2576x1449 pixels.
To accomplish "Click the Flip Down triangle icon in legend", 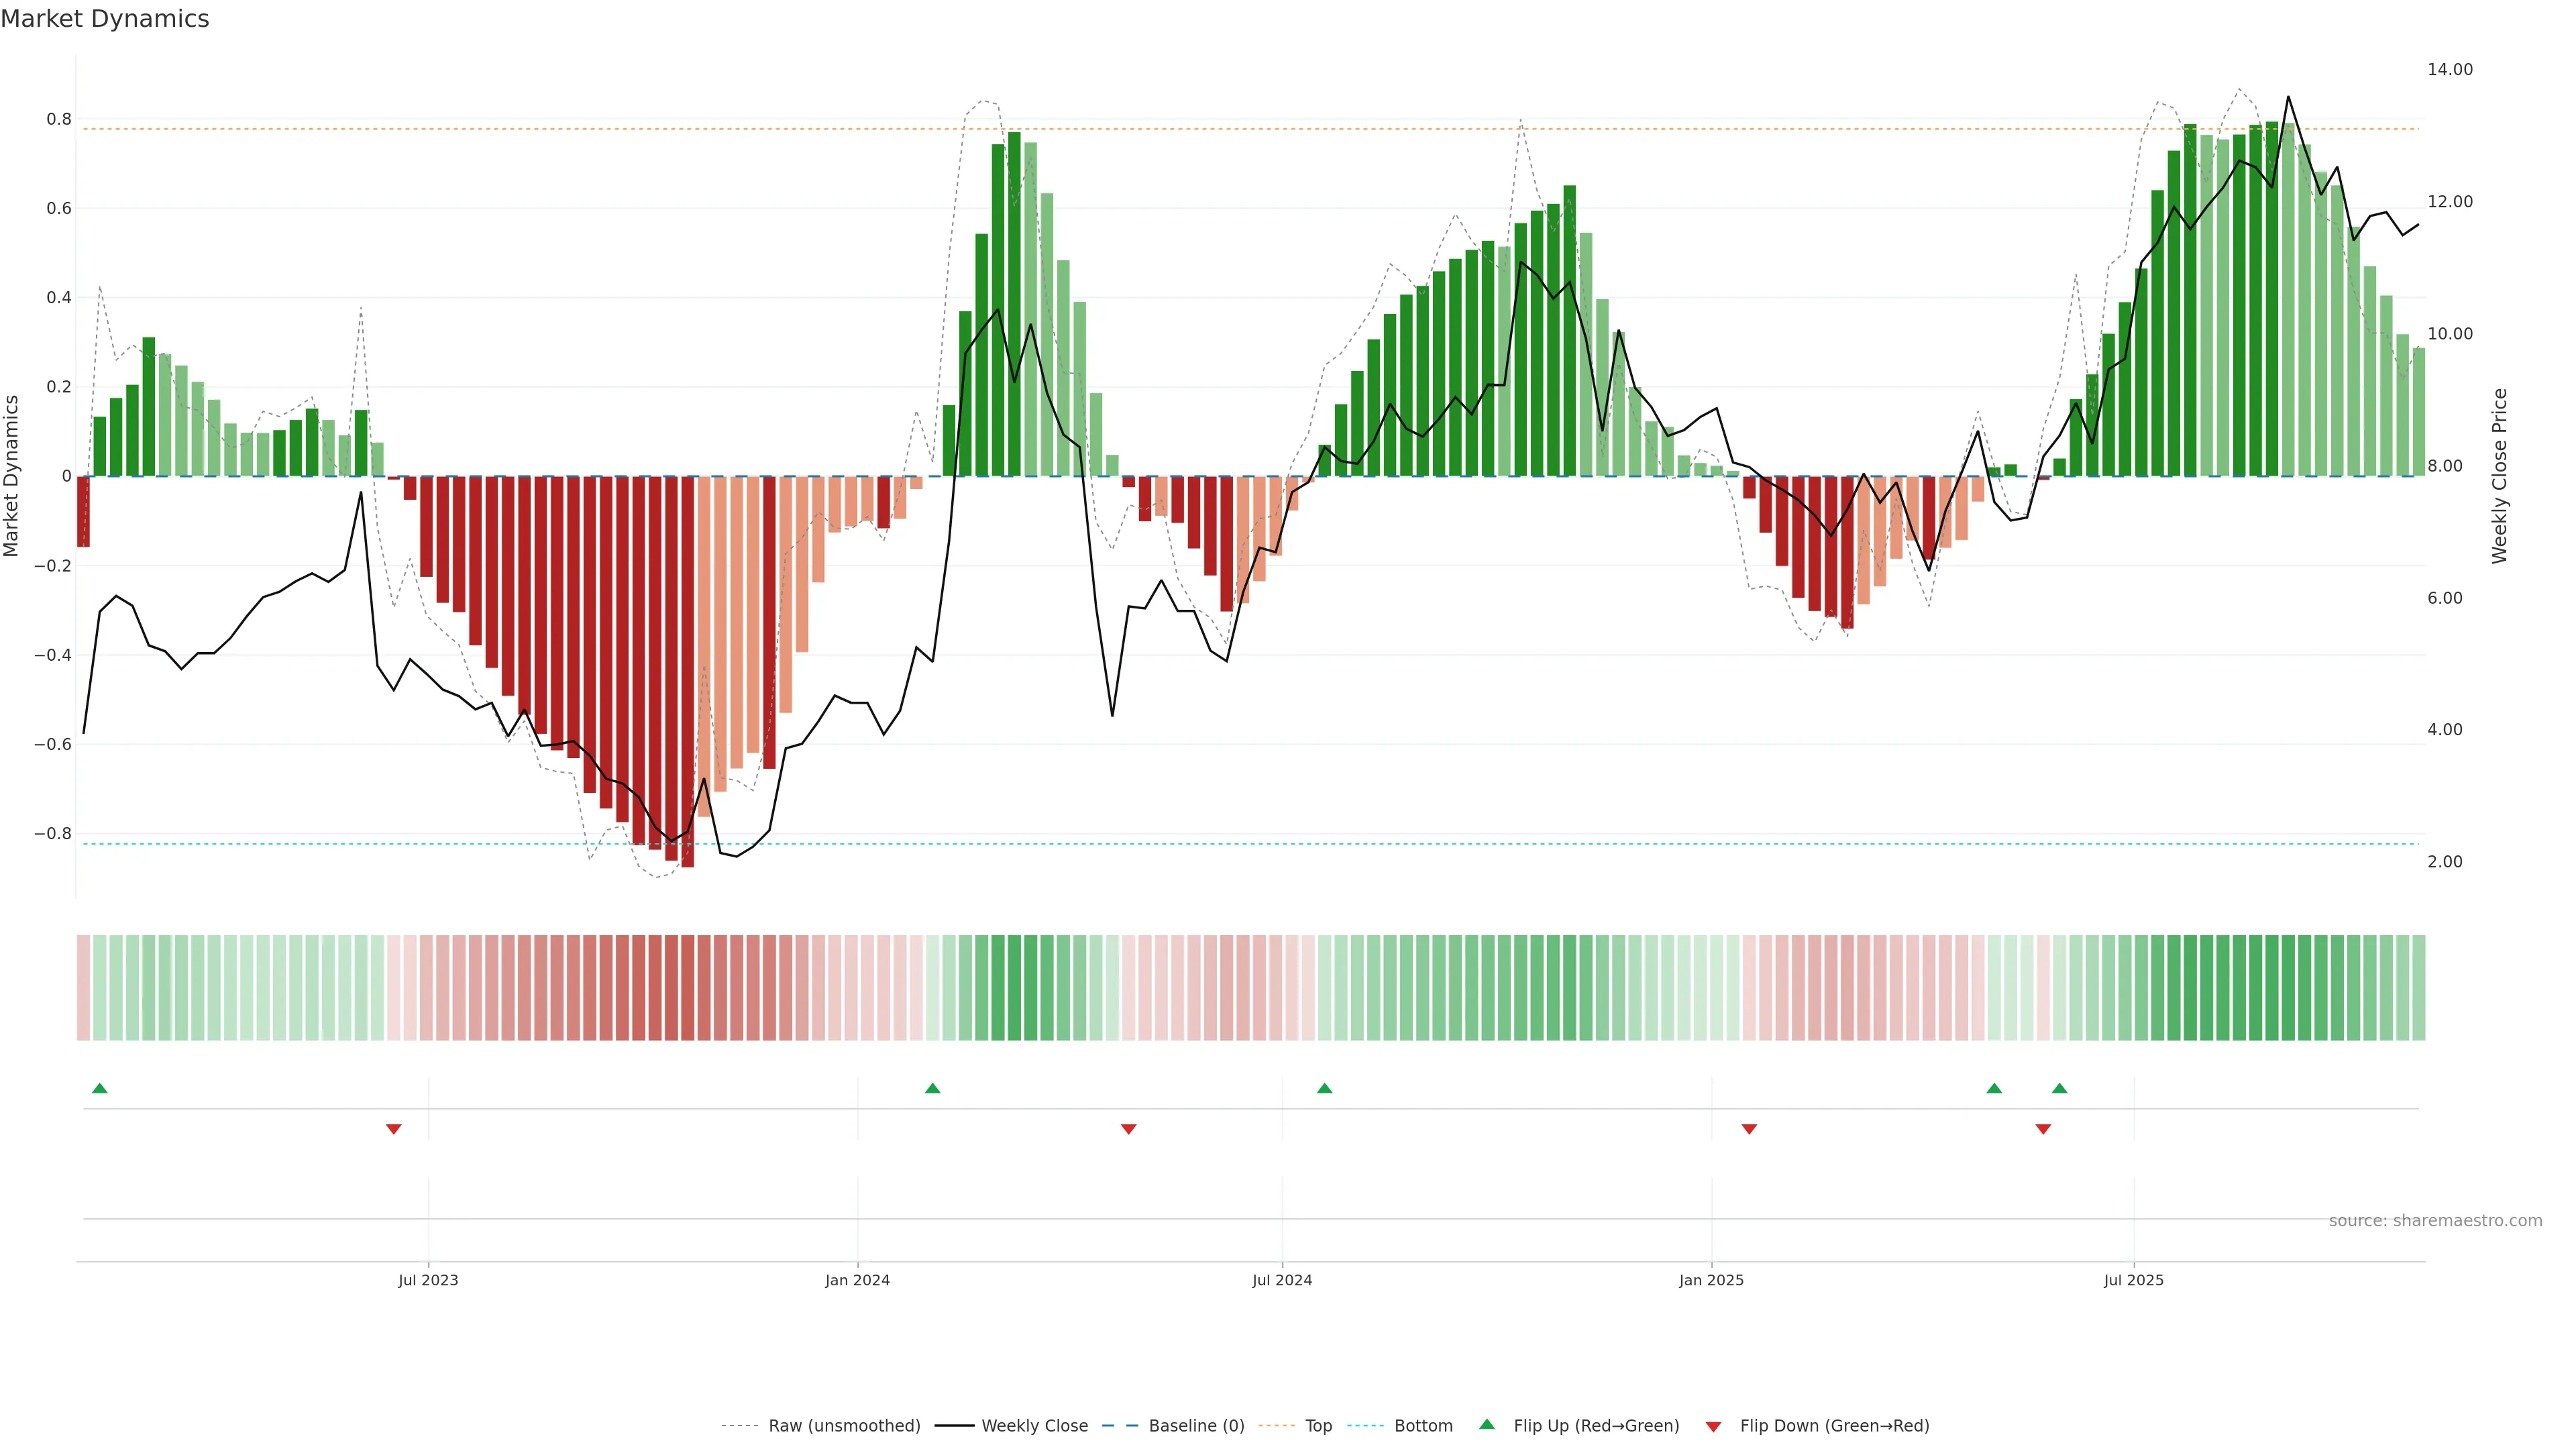I will pos(1713,1426).
